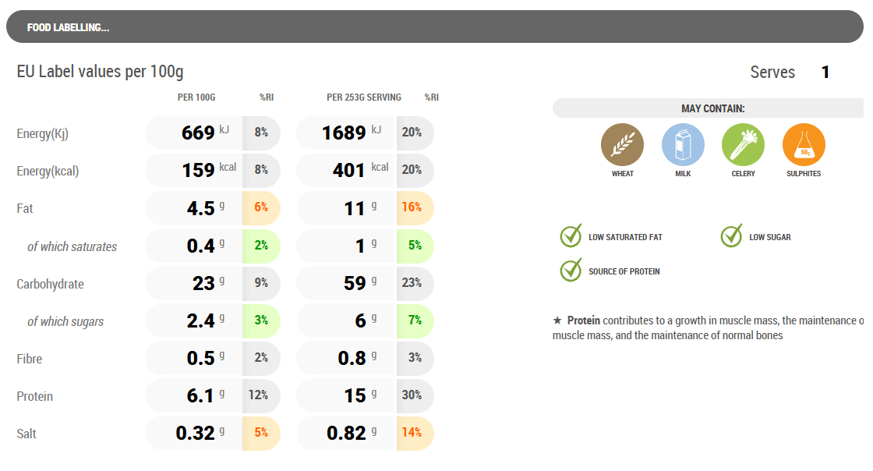The width and height of the screenshot is (873, 471).
Task: Select the Per 100g column header
Action: point(196,97)
